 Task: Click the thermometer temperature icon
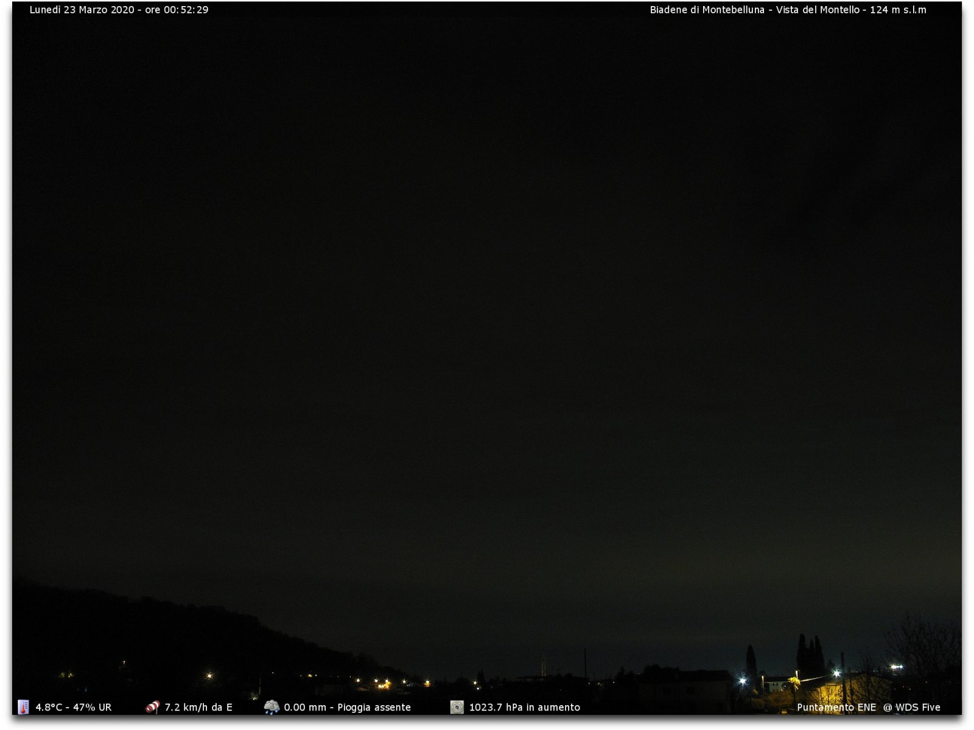click(23, 707)
